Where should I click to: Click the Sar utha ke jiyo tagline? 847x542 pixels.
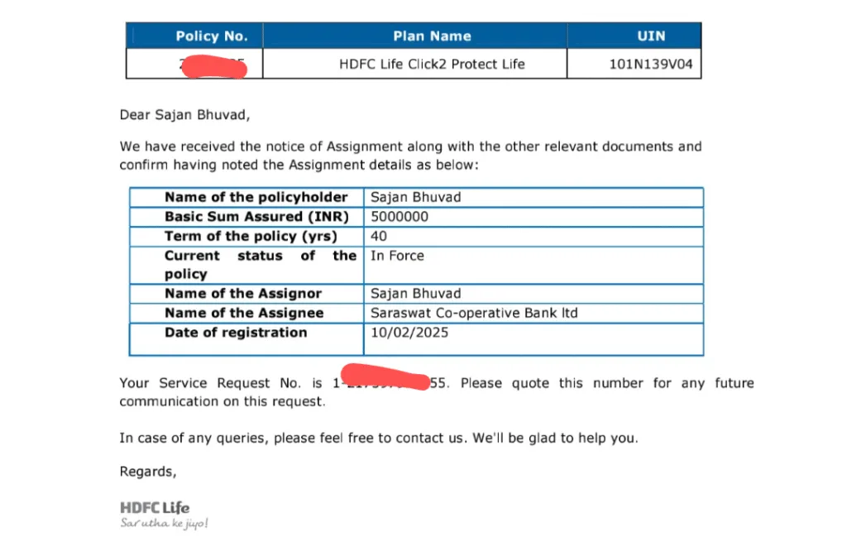[x=165, y=523]
